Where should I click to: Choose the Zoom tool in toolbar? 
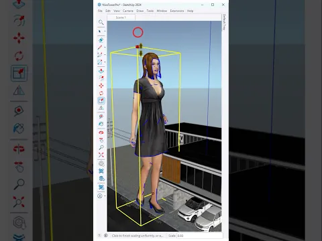101,147
